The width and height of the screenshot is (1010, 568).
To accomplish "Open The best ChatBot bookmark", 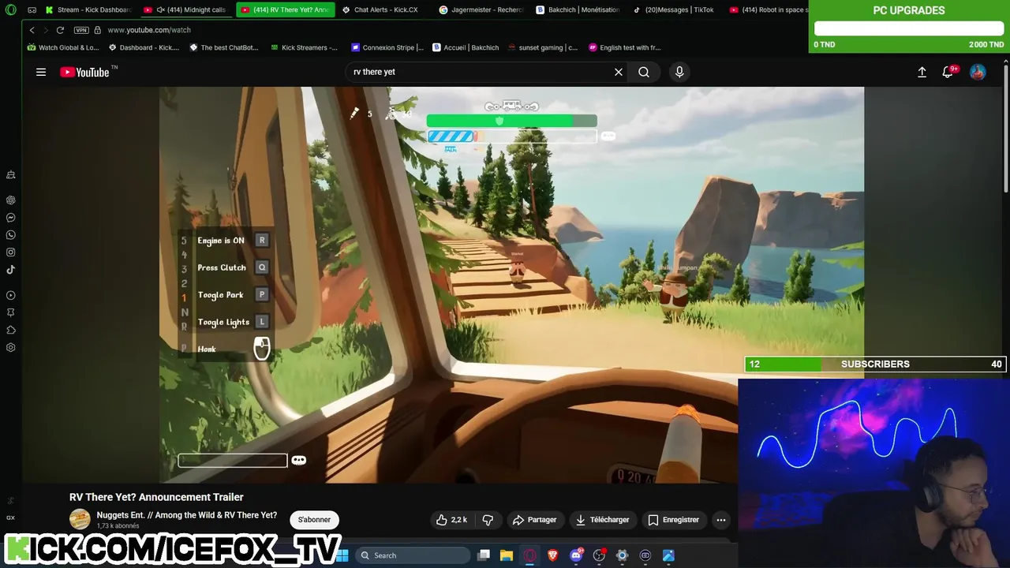I will (224, 47).
